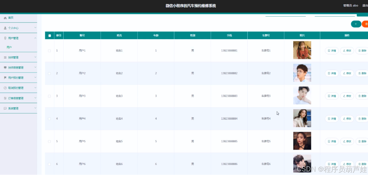Viewport: 368px width, 175px height.
Task: Click 删除 for 用户5 row
Action: (x=362, y=141)
